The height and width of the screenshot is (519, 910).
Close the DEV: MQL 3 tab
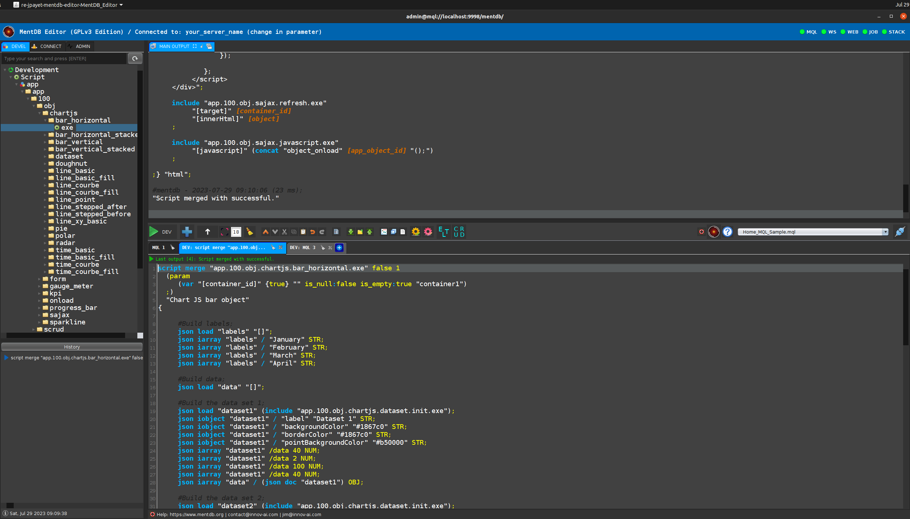(x=330, y=248)
